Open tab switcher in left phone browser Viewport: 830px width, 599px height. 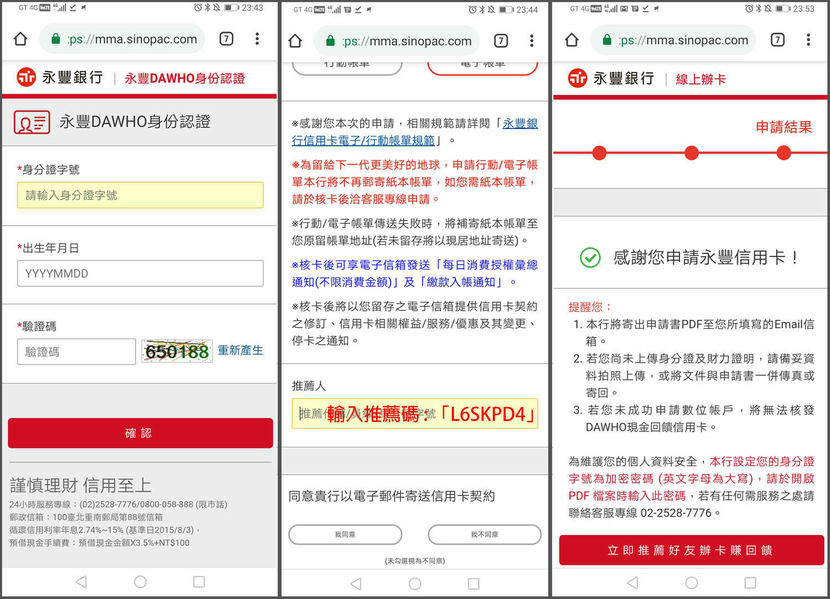[226, 39]
